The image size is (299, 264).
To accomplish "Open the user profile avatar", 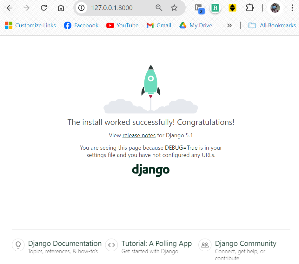I will click(x=275, y=8).
